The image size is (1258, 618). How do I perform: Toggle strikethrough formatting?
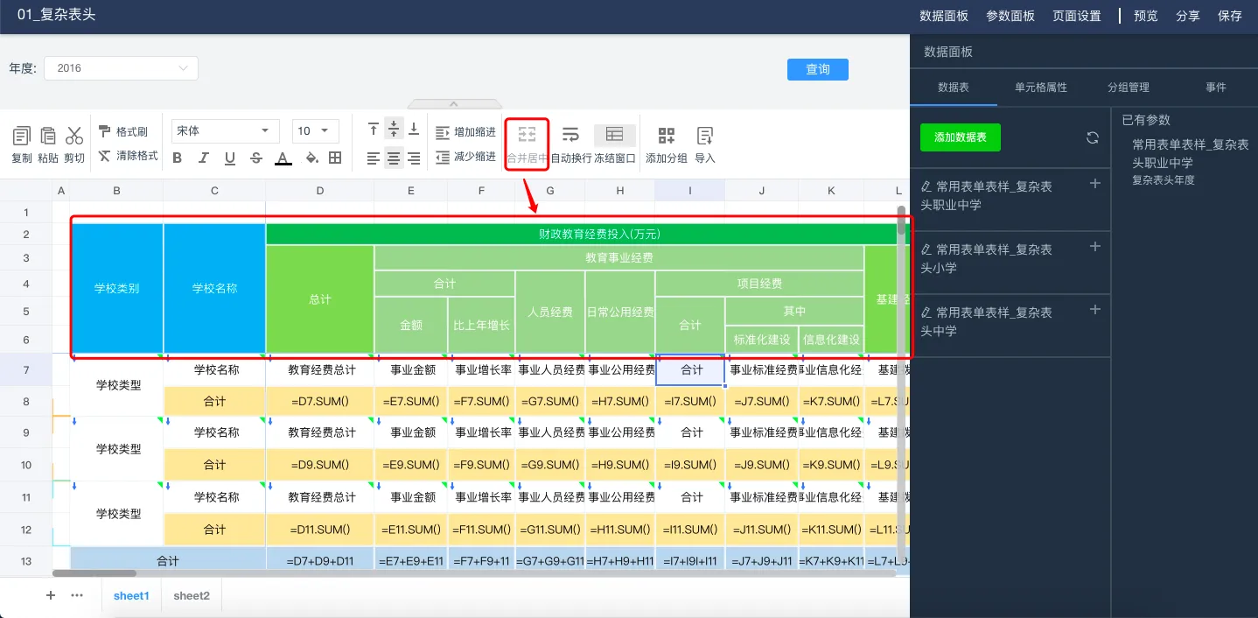click(x=256, y=158)
